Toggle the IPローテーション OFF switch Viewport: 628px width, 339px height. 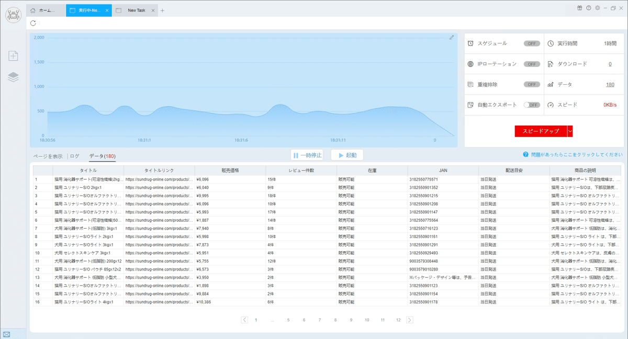tap(532, 64)
